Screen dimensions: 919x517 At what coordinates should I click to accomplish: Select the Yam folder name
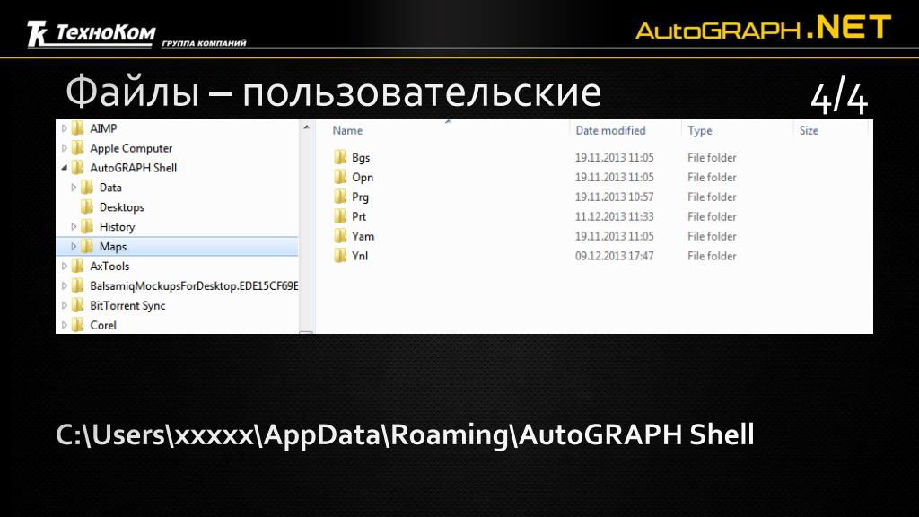363,236
